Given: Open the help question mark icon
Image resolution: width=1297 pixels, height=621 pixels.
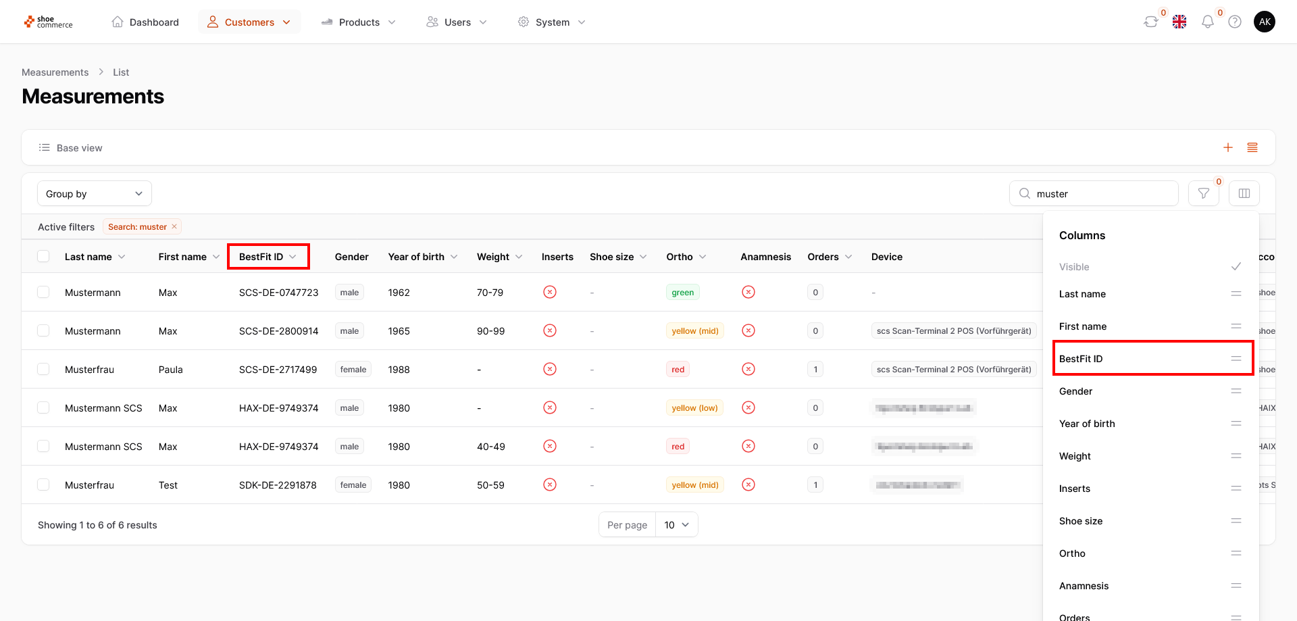Looking at the screenshot, I should pyautogui.click(x=1234, y=22).
